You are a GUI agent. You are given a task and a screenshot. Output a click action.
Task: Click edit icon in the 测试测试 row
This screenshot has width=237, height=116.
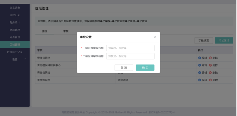click(x=200, y=80)
